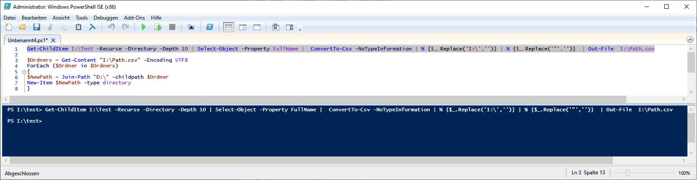
Task: Create a new script file
Action: (x=8, y=27)
